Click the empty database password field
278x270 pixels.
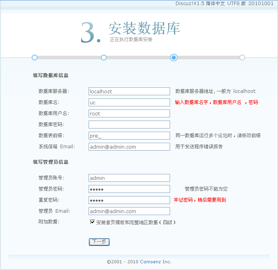point(129,125)
